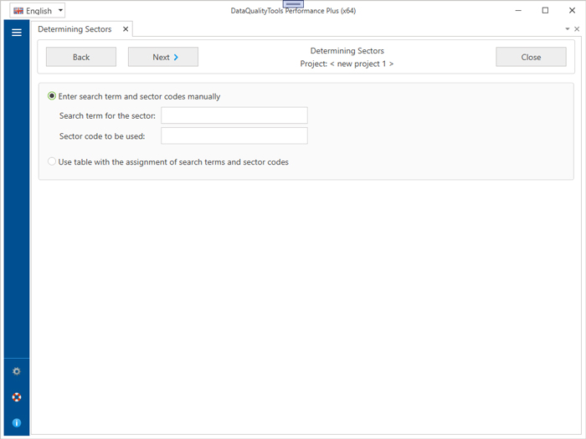Image resolution: width=586 pixels, height=439 pixels.
Task: Close the Determining Sectors tab with its X
Action: [x=126, y=29]
